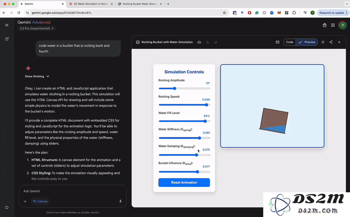This screenshot has height=217, width=350.
Task: Click the Rocking Speed 0.048 value
Action: click(206, 100)
